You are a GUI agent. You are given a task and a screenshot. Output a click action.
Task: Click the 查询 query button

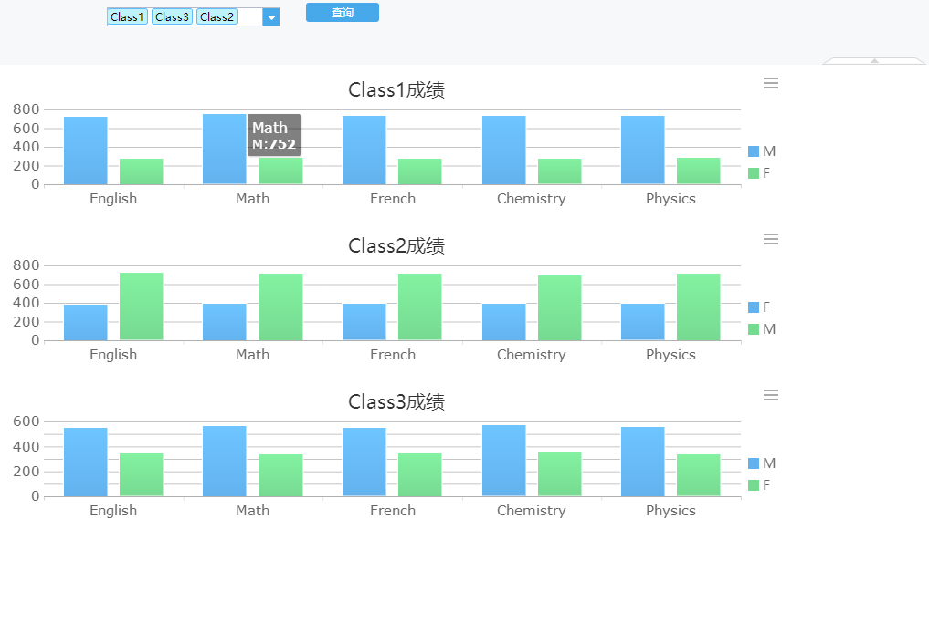pos(343,13)
